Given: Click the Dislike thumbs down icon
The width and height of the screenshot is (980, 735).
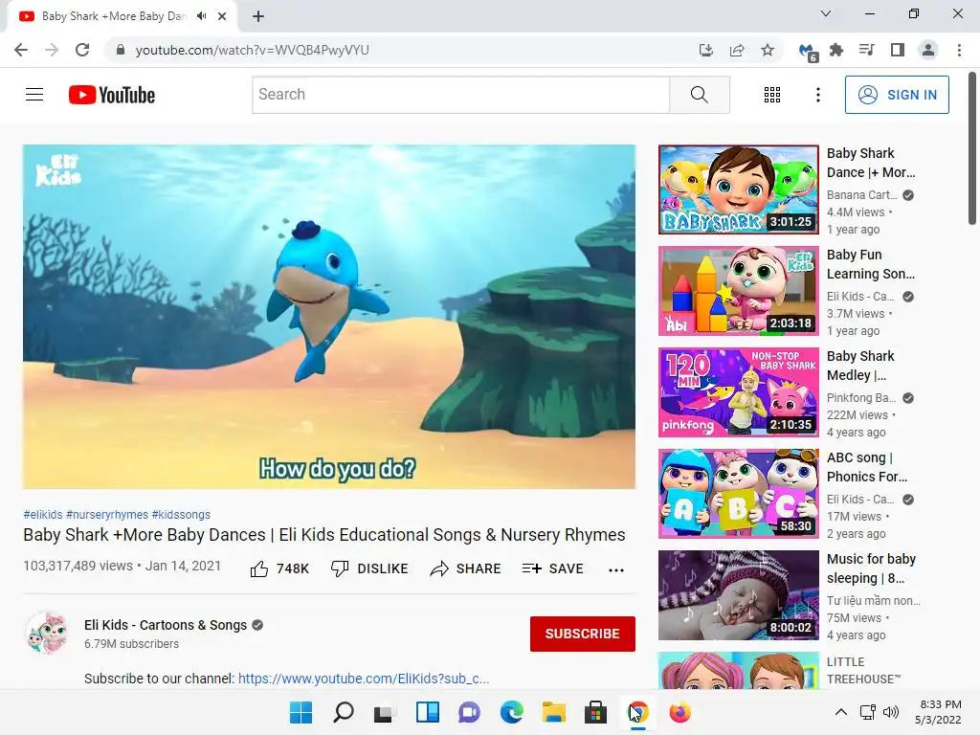Looking at the screenshot, I should point(340,568).
